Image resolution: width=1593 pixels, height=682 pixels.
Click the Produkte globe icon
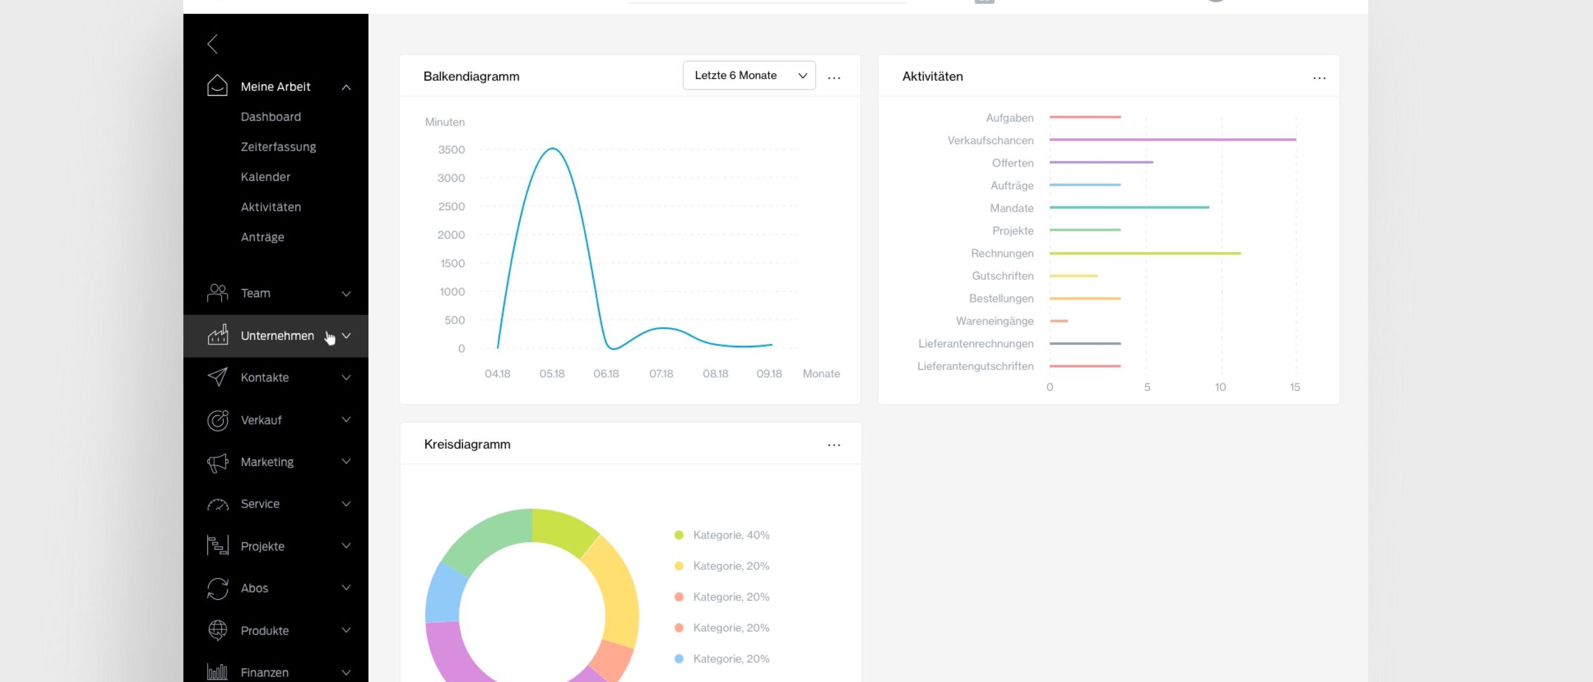217,630
